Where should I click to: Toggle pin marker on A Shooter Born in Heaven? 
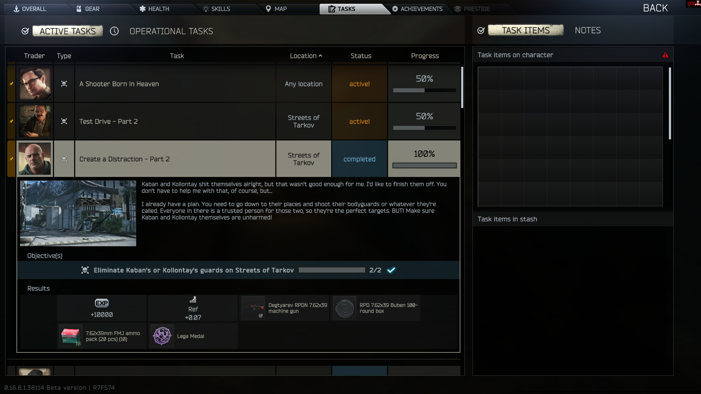pos(11,84)
